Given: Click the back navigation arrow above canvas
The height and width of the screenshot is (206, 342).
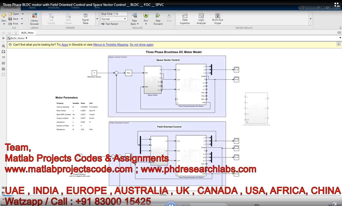Looking at the screenshot, I should [3, 33].
